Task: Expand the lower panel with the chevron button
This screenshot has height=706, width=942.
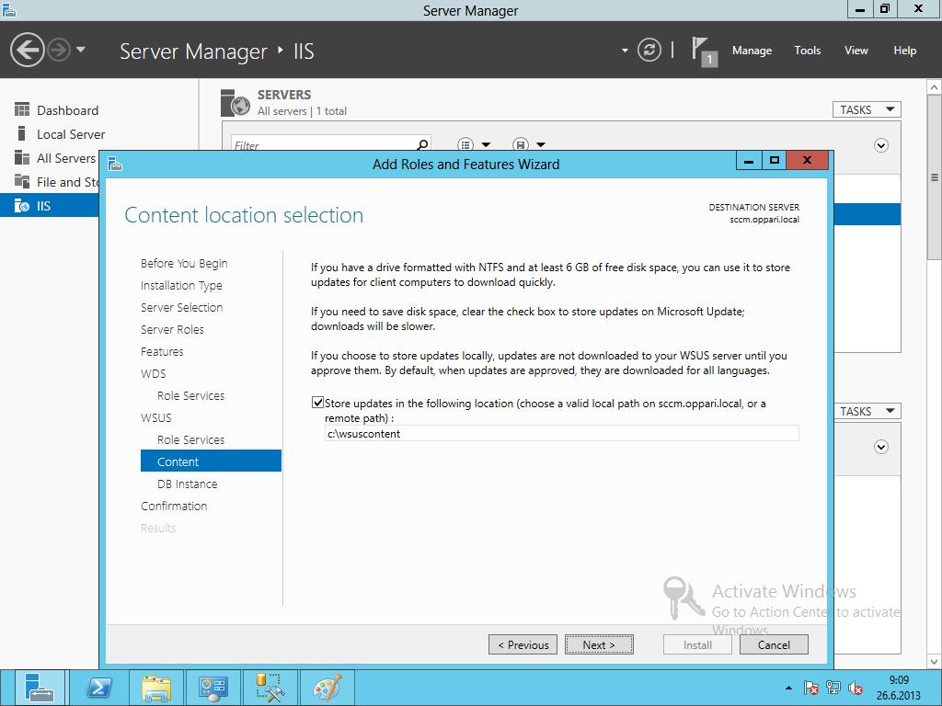Action: coord(880,447)
